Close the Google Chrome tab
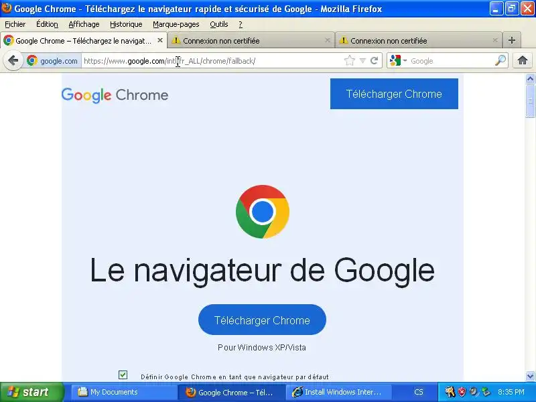This screenshot has width=536, height=402. [x=160, y=40]
